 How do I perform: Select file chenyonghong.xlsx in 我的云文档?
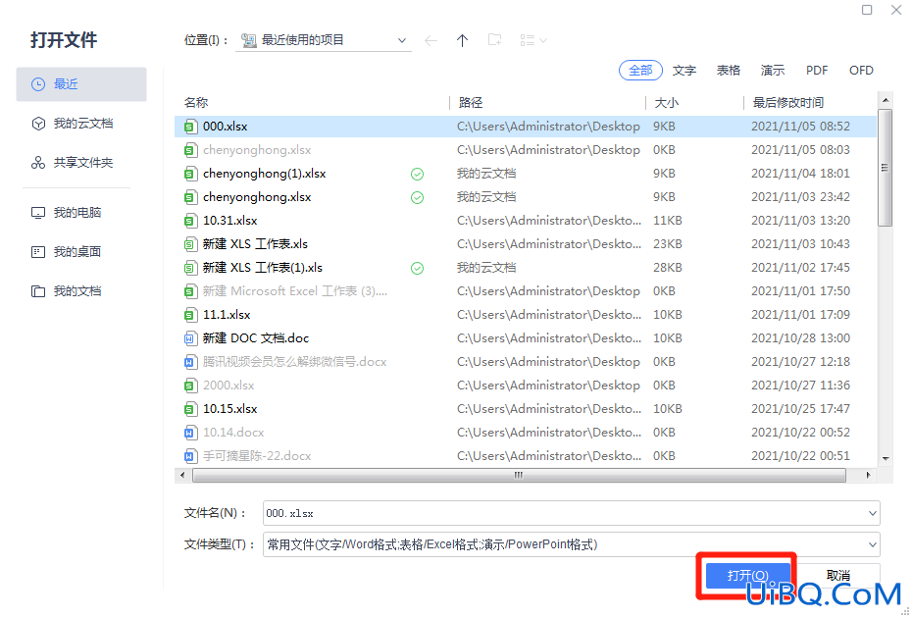tap(526, 197)
